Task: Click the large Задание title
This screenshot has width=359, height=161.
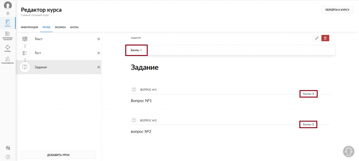Action: (x=144, y=68)
